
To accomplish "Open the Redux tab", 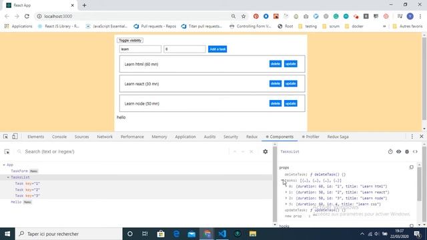I will pos(252,137).
